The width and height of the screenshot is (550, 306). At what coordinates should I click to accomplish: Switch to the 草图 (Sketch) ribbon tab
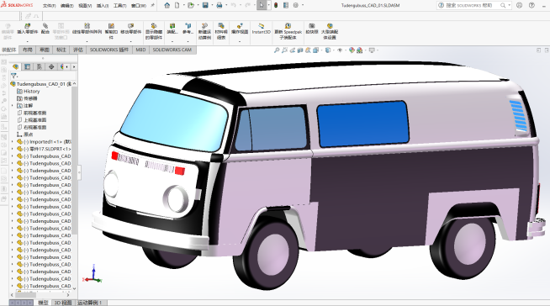click(45, 50)
